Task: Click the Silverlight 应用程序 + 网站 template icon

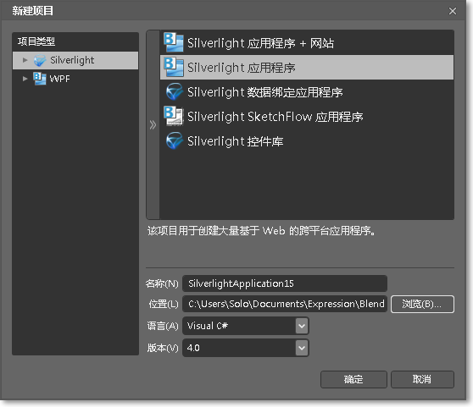Action: 174,42
